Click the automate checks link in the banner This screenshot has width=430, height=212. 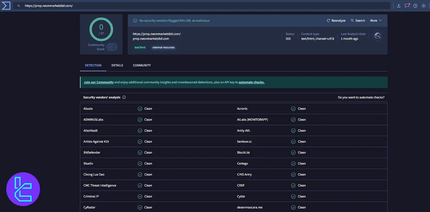(251, 82)
